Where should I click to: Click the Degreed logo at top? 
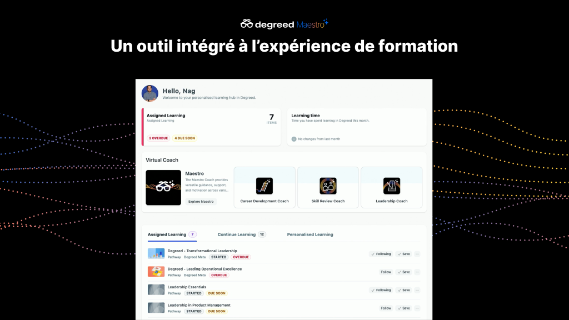tap(267, 24)
